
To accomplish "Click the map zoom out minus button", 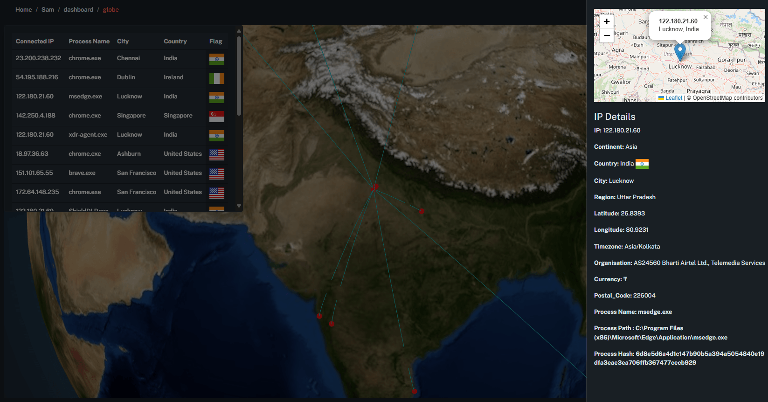I will [606, 35].
